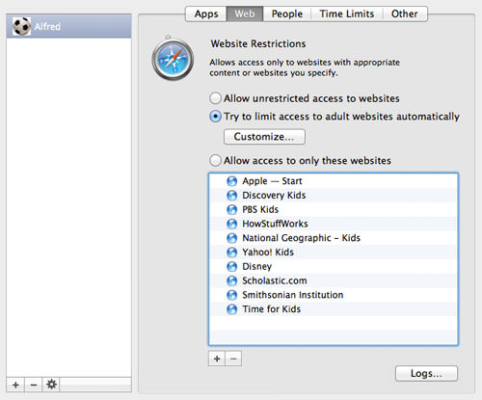This screenshot has height=400, width=482.
Task: Click globe icon beside Scholastic.com
Action: [x=231, y=280]
